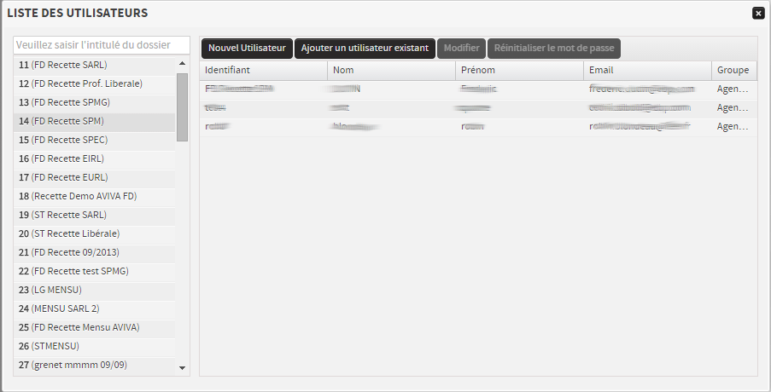771x392 pixels.
Task: Click the Nouvel Utilisateur button
Action: coord(247,48)
